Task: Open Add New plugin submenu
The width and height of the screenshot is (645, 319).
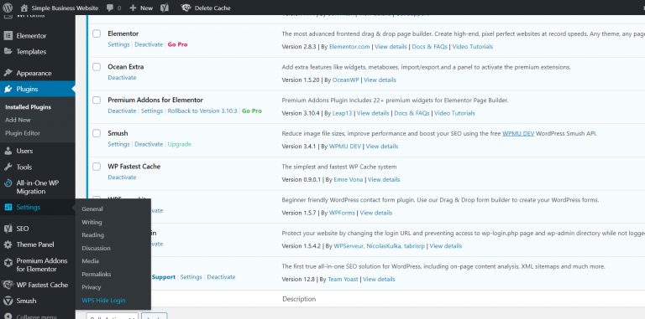Action: coord(18,120)
